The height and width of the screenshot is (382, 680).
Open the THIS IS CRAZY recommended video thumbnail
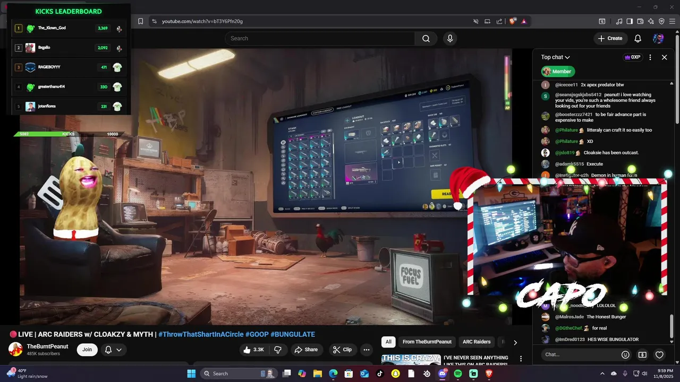411,359
